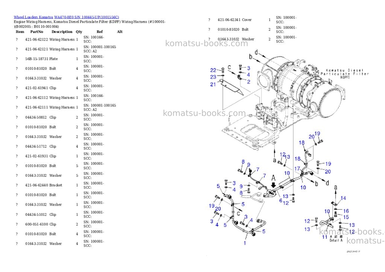Select part number 421-06-62112
Screen dimensions: 385x272
pyautogui.click(x=36, y=98)
